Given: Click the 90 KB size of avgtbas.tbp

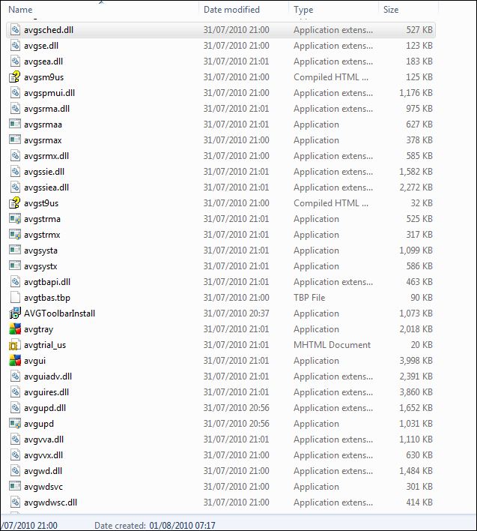Looking at the screenshot, I should click(x=422, y=298).
